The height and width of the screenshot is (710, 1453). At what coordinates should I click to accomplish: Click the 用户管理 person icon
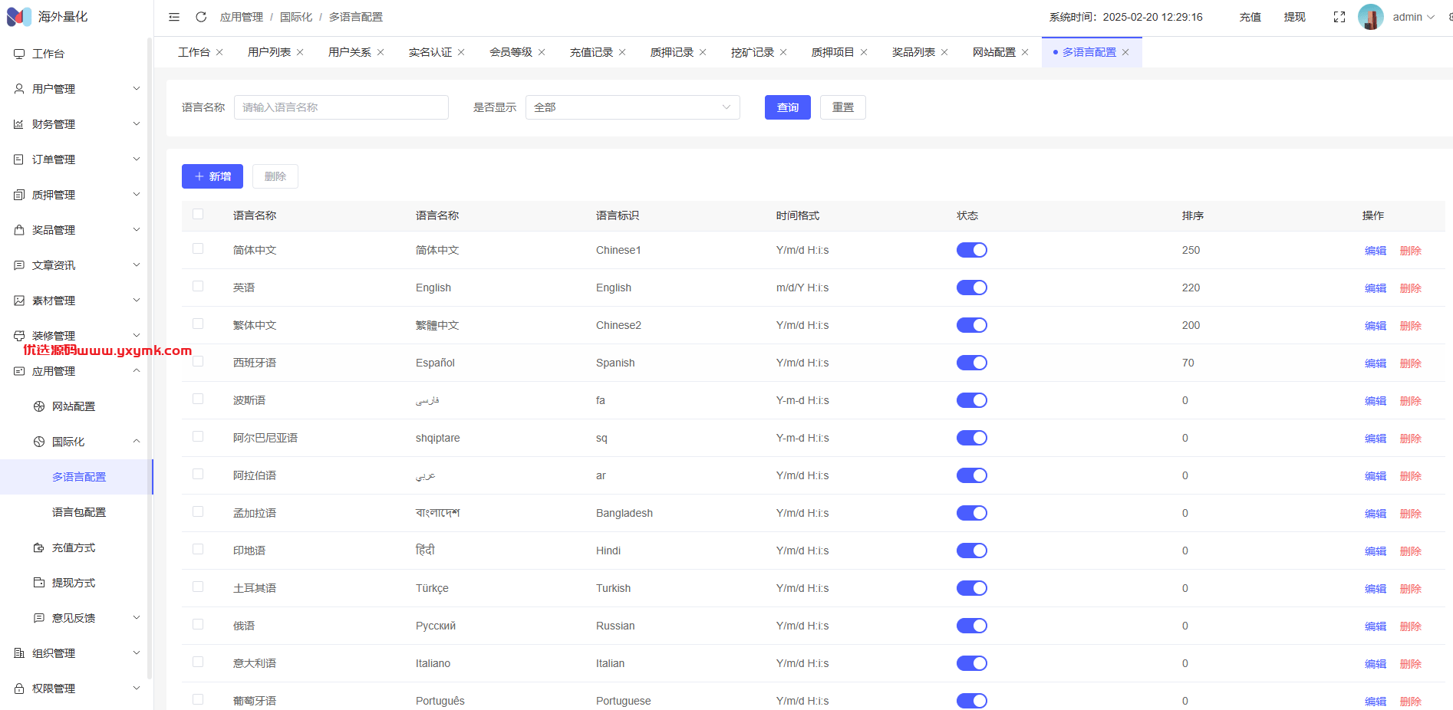19,89
